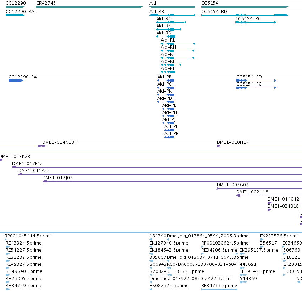
Task: Select the DME1-017F12 clone label
Action: [27, 164]
